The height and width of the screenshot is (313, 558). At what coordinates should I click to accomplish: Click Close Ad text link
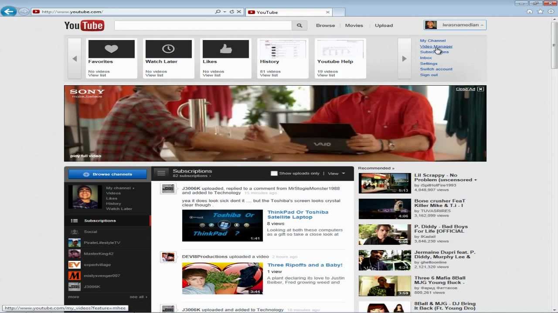pyautogui.click(x=465, y=89)
